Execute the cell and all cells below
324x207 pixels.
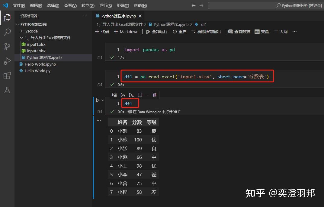pyautogui.click(x=131, y=95)
